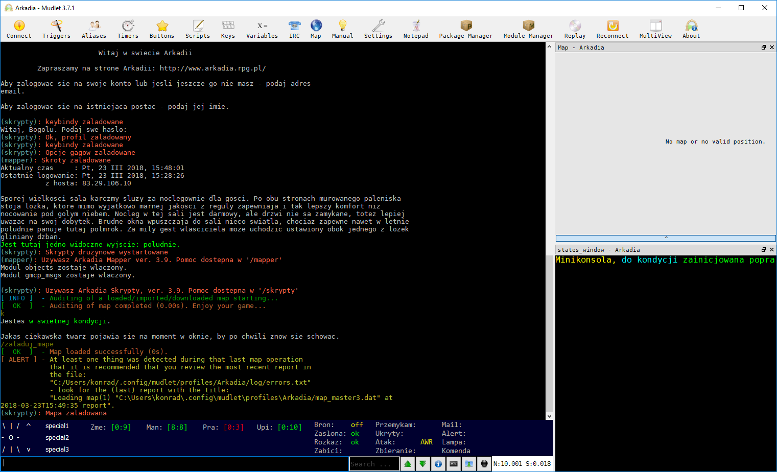Click the 'Jestes w swietnej kondycji.' line
Screen dimensions: 777x472
56,321
